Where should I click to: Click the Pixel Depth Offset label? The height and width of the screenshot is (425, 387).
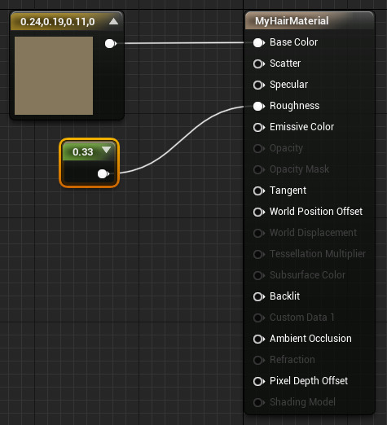click(x=309, y=381)
